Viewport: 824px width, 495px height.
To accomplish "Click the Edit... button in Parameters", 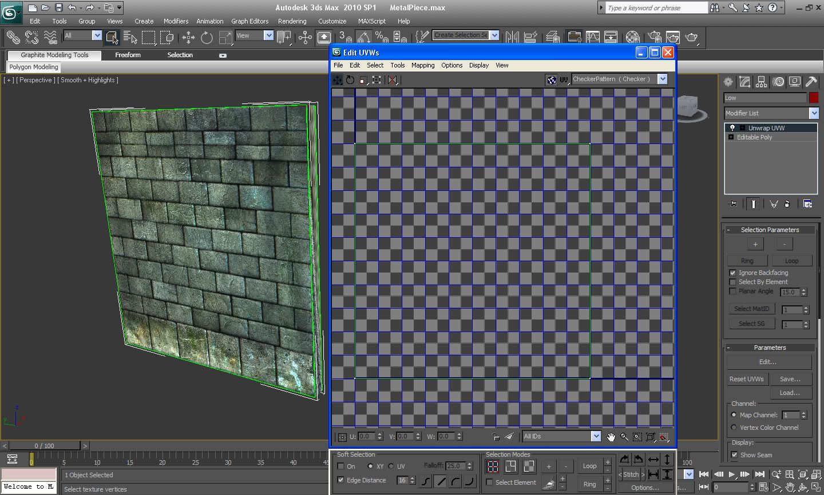I will tap(768, 362).
